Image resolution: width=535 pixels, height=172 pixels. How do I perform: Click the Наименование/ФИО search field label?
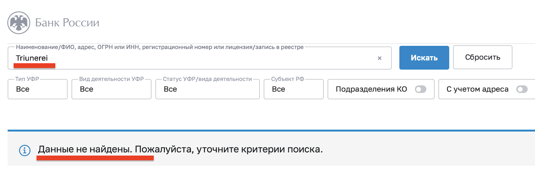click(159, 47)
